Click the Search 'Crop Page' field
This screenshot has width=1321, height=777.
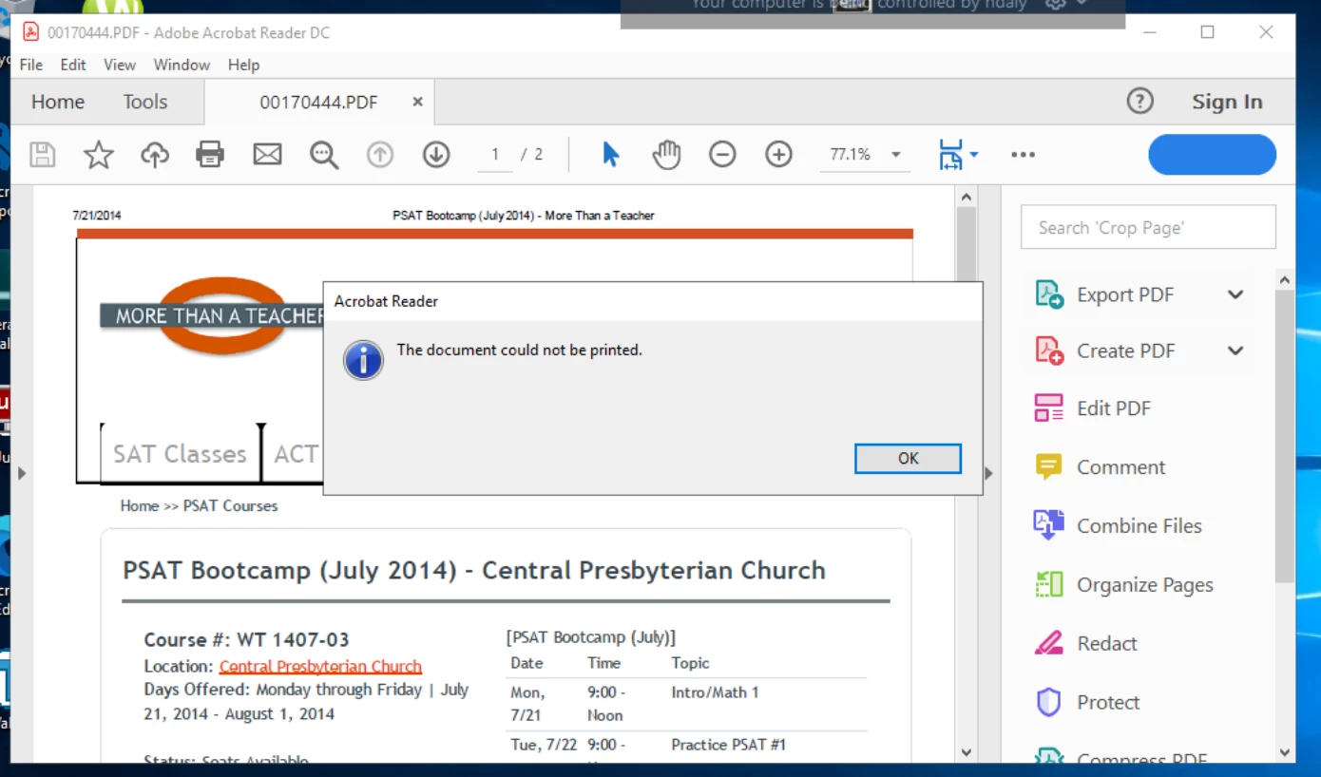(1148, 228)
